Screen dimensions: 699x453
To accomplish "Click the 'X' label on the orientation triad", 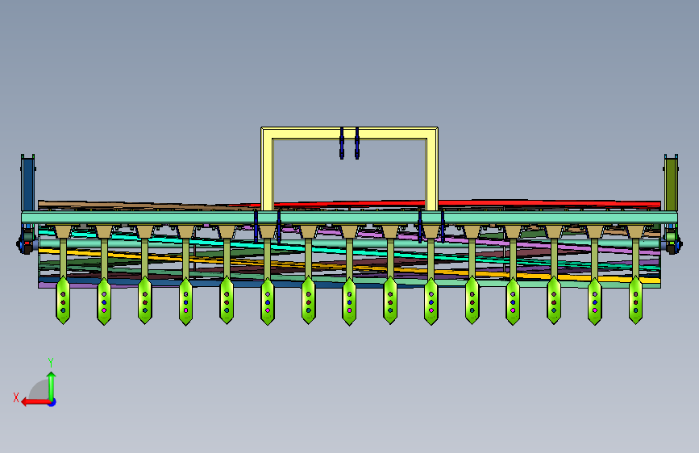I will [x=16, y=397].
